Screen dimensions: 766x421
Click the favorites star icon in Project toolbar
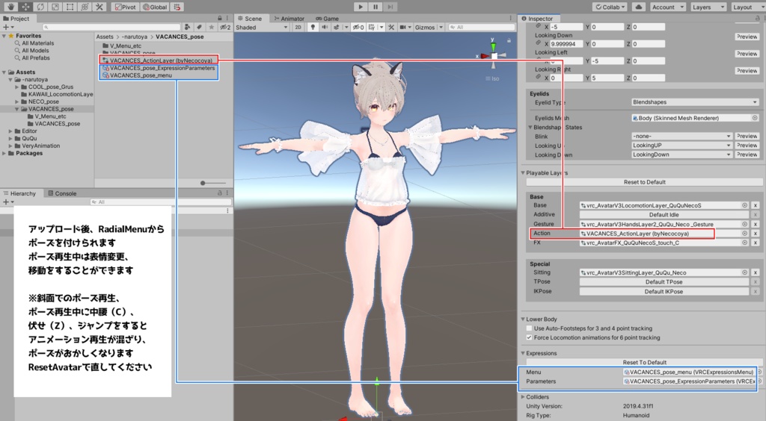pyautogui.click(x=212, y=28)
